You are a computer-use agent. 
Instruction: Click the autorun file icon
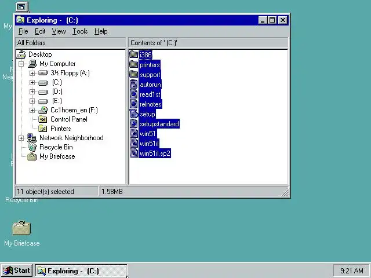[134, 85]
